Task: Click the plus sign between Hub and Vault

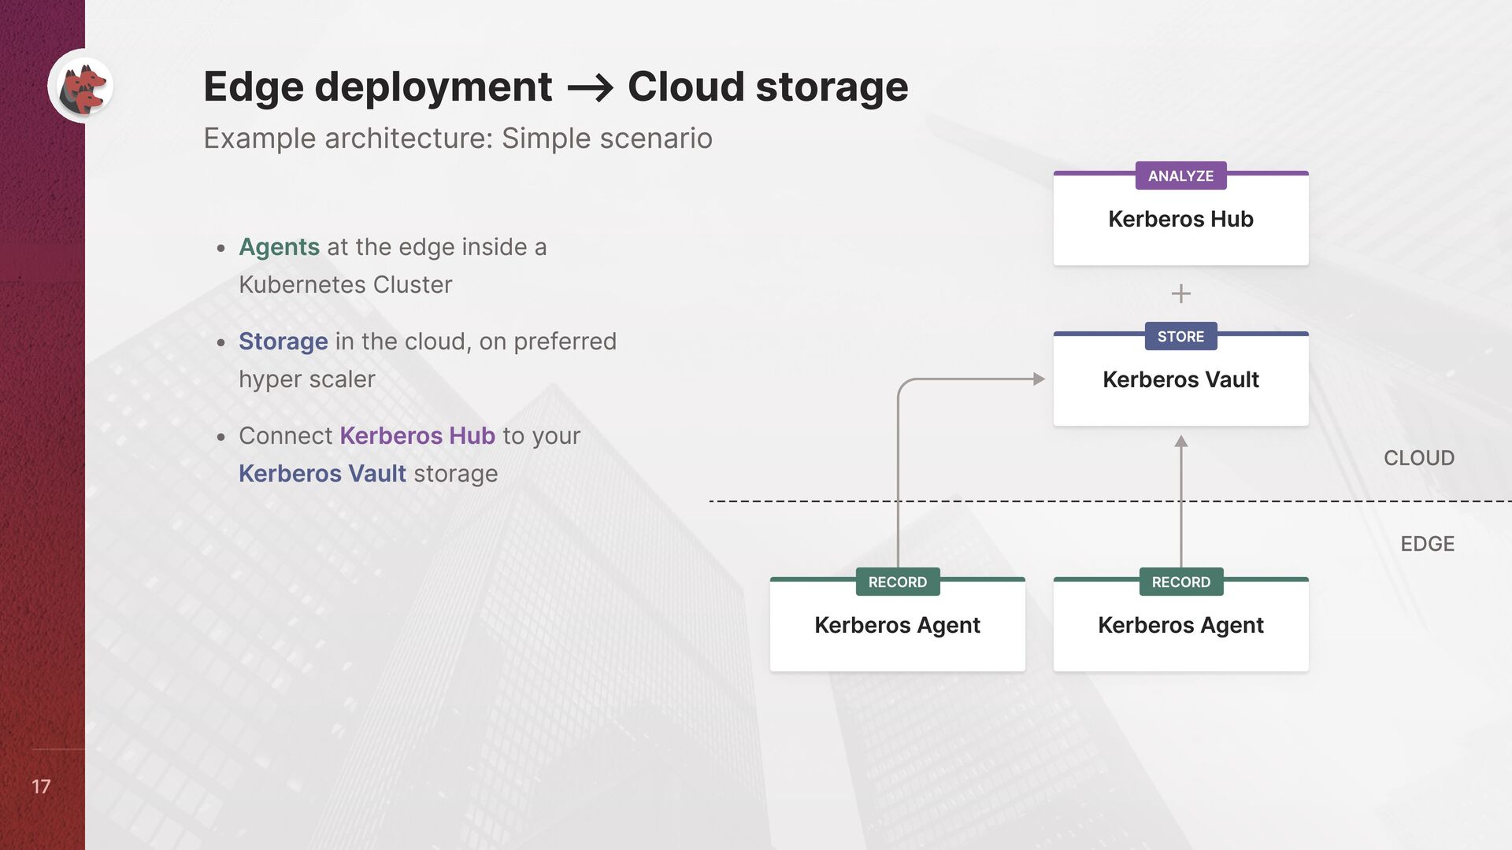Action: point(1180,294)
